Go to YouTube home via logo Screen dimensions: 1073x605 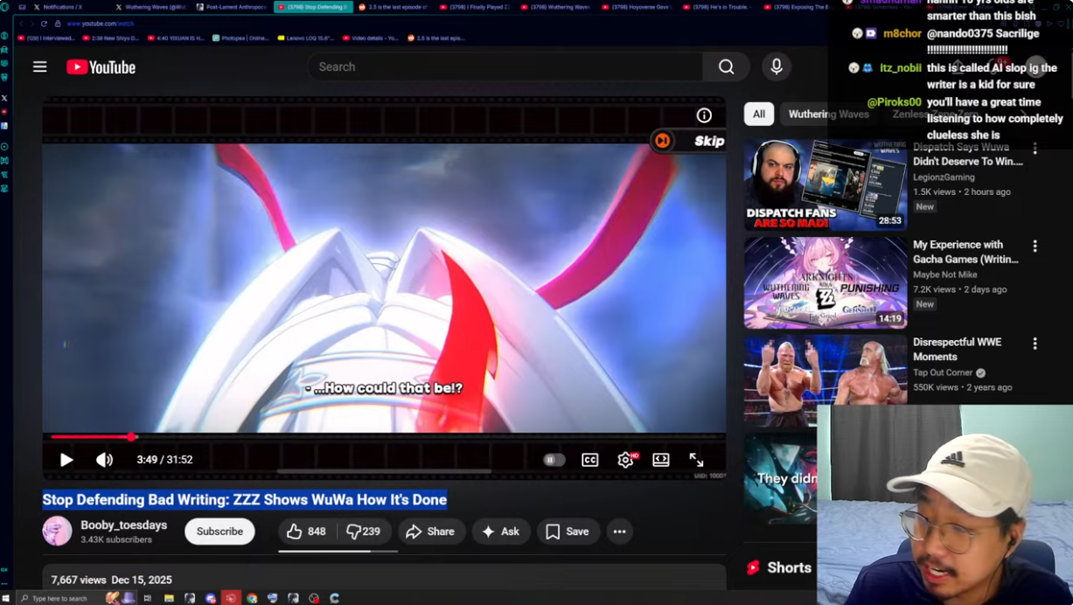click(x=101, y=67)
